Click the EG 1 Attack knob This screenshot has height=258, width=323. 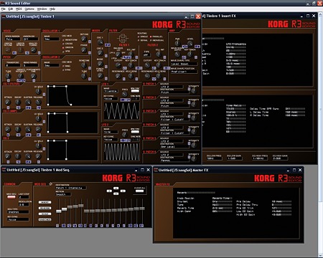pos(8,102)
